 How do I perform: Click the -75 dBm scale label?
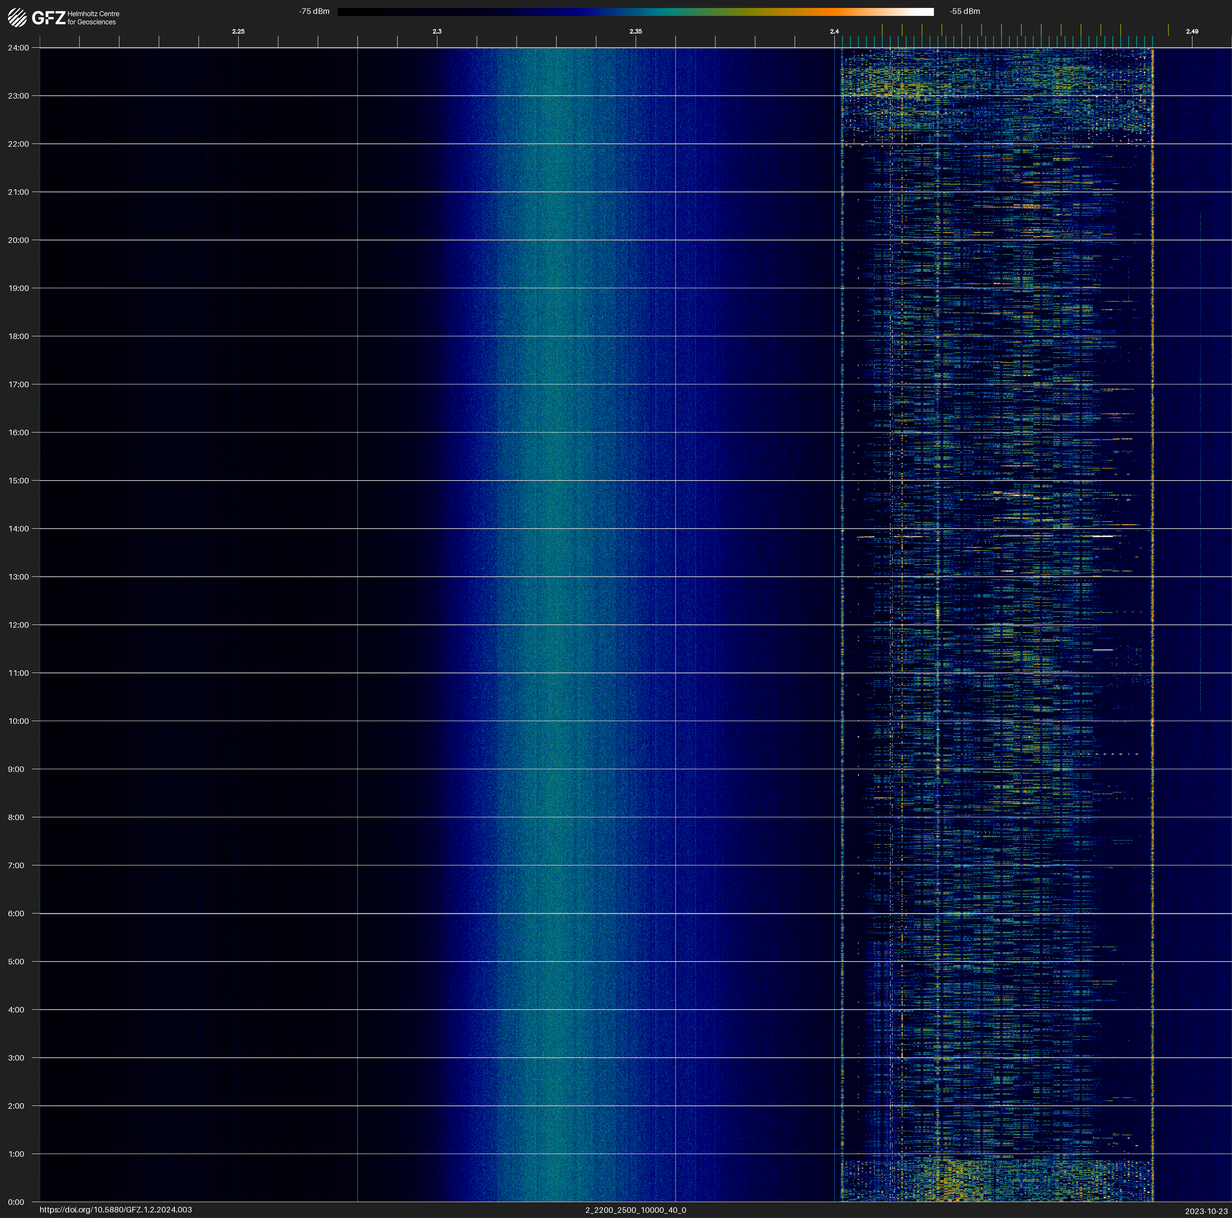tap(314, 12)
